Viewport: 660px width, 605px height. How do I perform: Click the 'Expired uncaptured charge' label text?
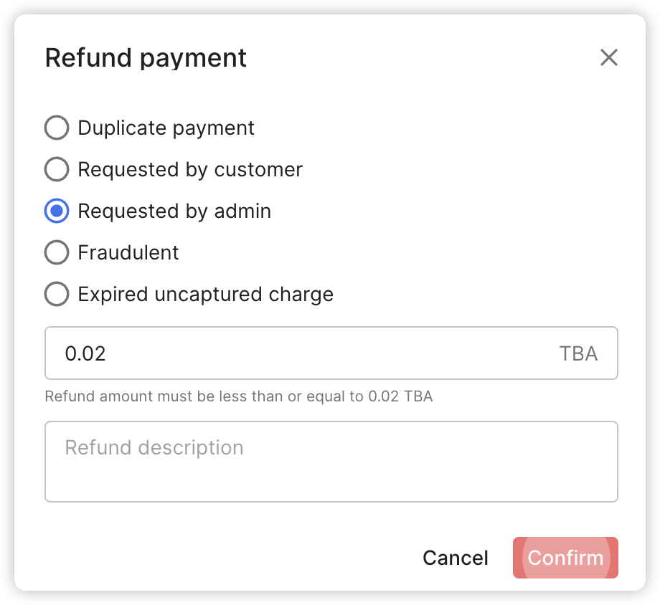click(x=205, y=295)
